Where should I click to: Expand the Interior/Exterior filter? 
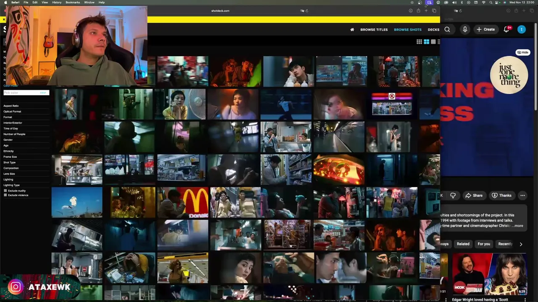tap(13, 123)
